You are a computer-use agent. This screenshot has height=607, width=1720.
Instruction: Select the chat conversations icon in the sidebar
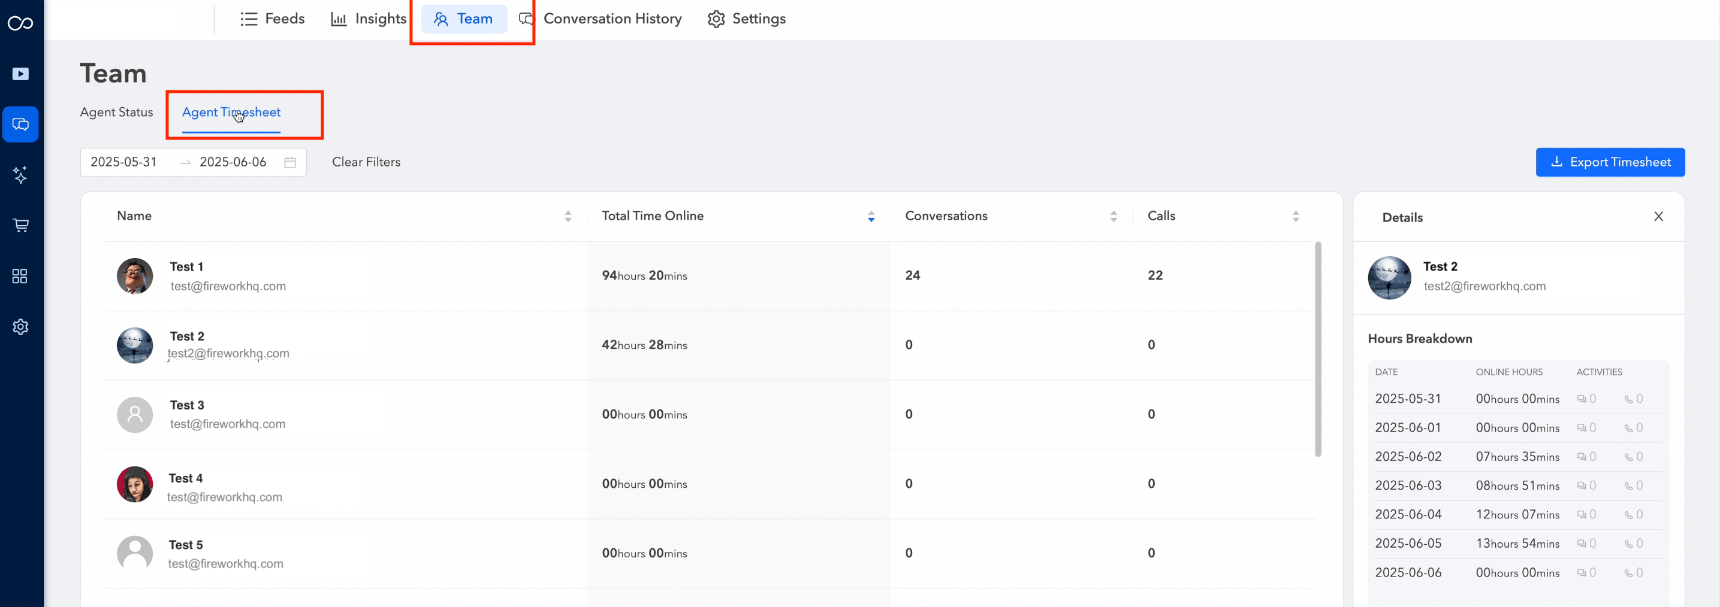[x=21, y=124]
